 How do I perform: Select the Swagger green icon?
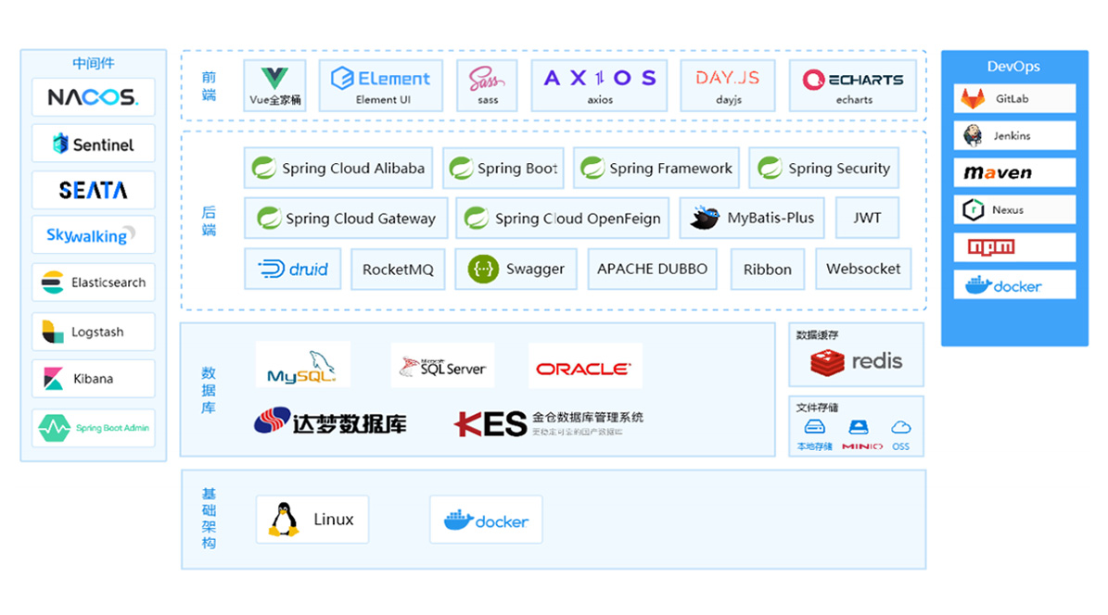tap(483, 269)
